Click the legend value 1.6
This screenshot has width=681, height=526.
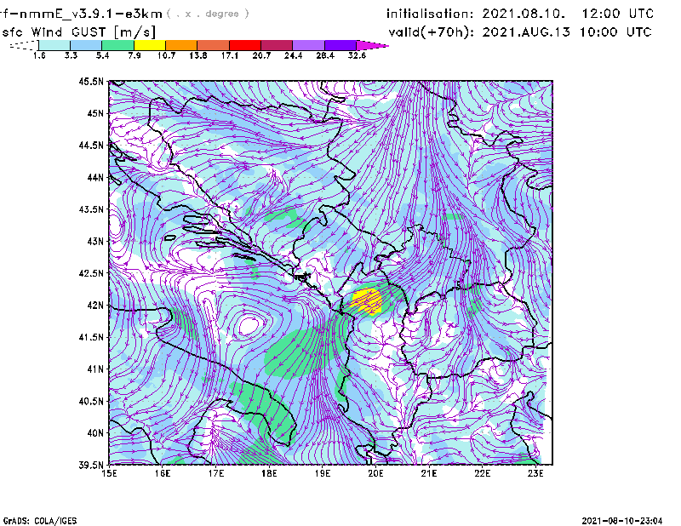(39, 55)
